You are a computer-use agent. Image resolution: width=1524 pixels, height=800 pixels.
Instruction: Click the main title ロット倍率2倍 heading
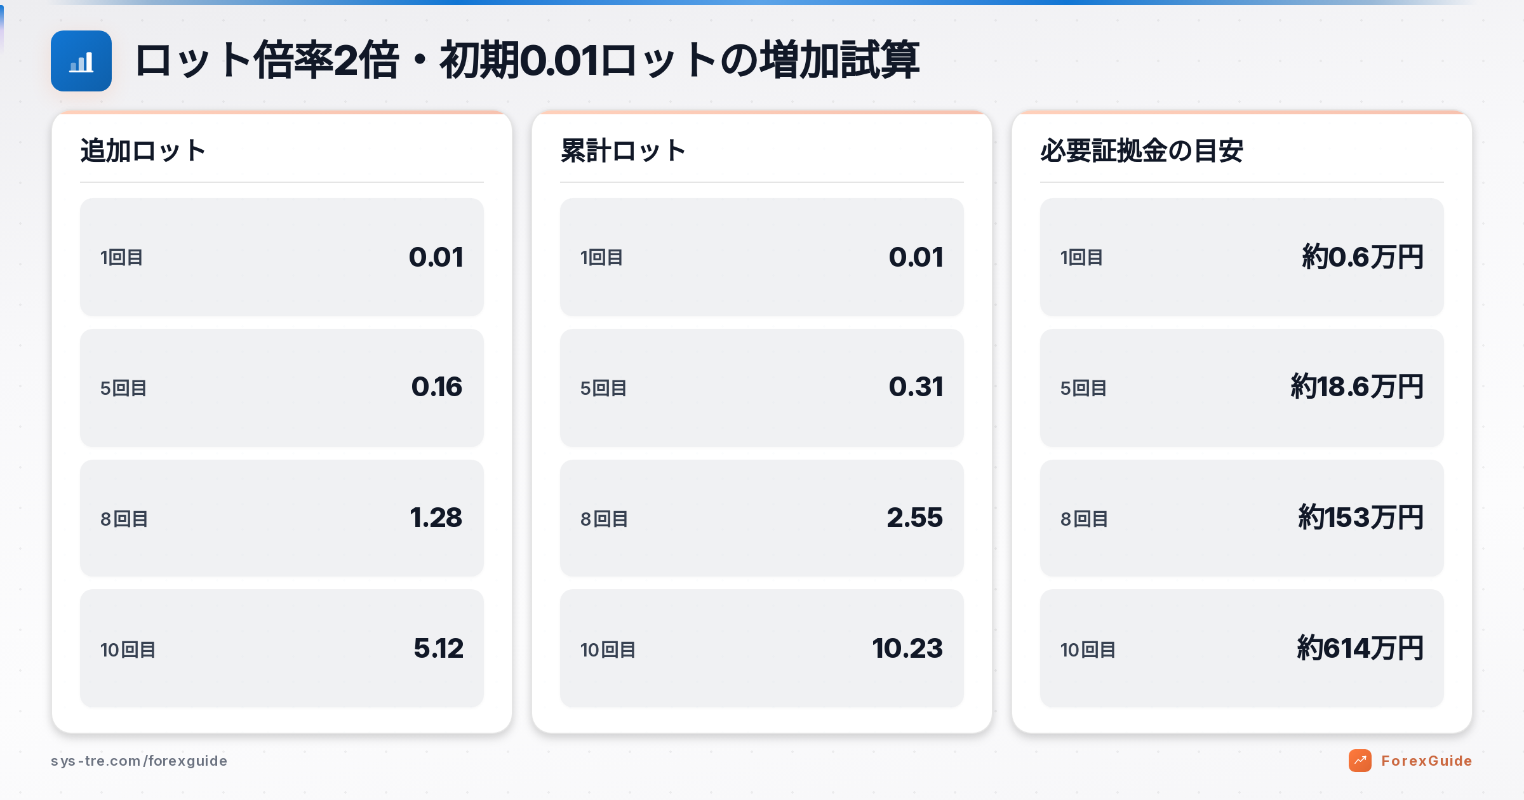coord(527,60)
